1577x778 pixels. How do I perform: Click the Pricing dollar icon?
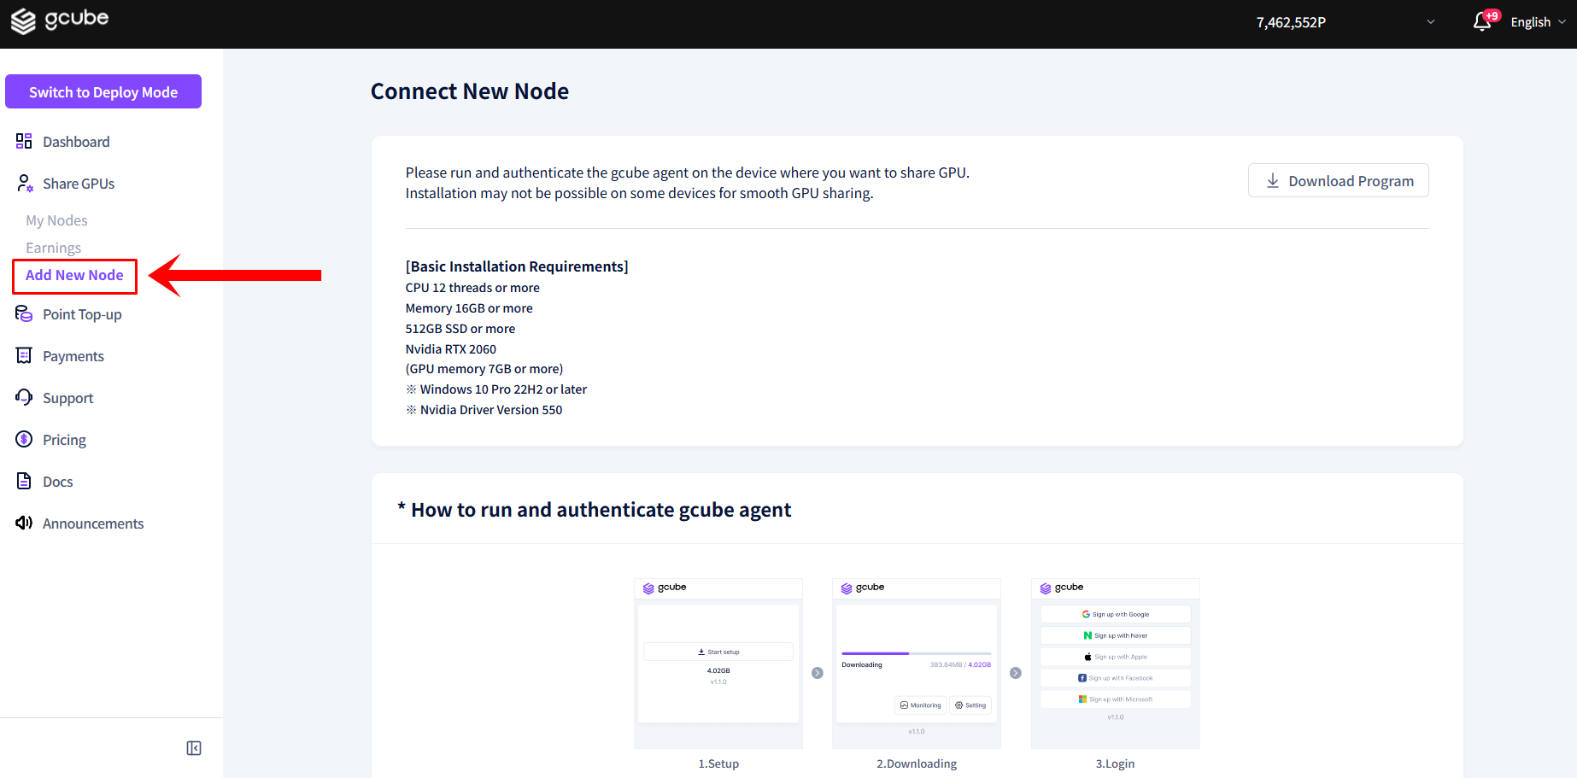[24, 439]
